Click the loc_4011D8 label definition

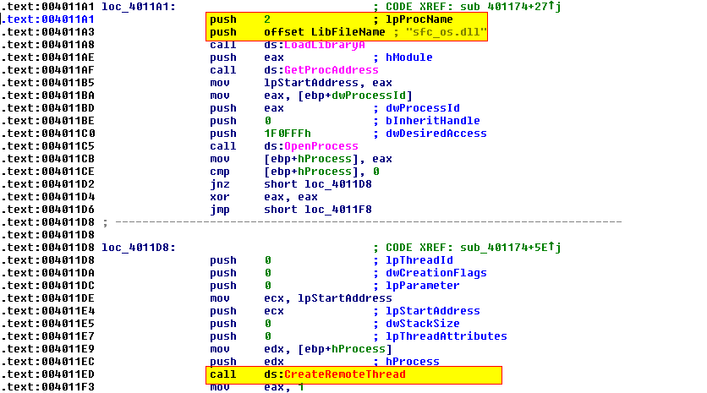tap(139, 248)
